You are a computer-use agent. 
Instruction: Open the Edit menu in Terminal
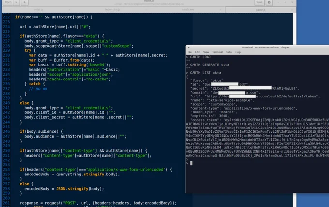click(197, 52)
